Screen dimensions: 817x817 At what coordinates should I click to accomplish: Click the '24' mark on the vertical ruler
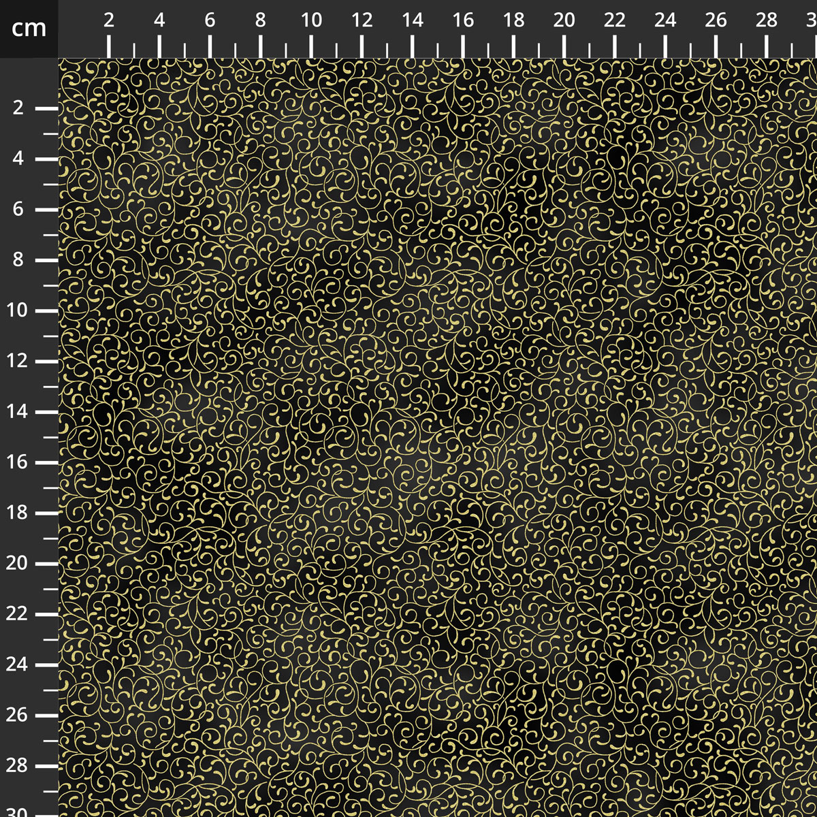click(x=17, y=664)
